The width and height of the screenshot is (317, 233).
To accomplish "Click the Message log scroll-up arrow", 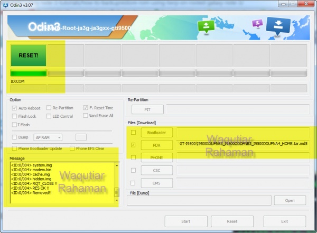I will 117,166.
